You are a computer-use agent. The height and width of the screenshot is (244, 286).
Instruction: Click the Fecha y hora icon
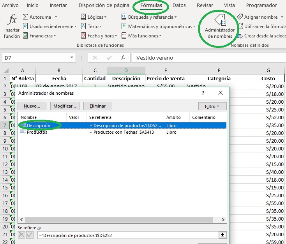pyautogui.click(x=84, y=36)
